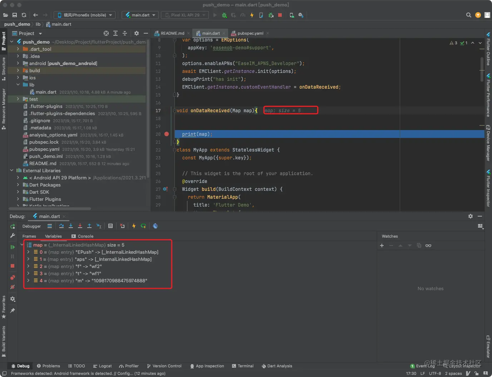
Task: Open the device selector iPhone6s dropdown
Action: [84, 15]
